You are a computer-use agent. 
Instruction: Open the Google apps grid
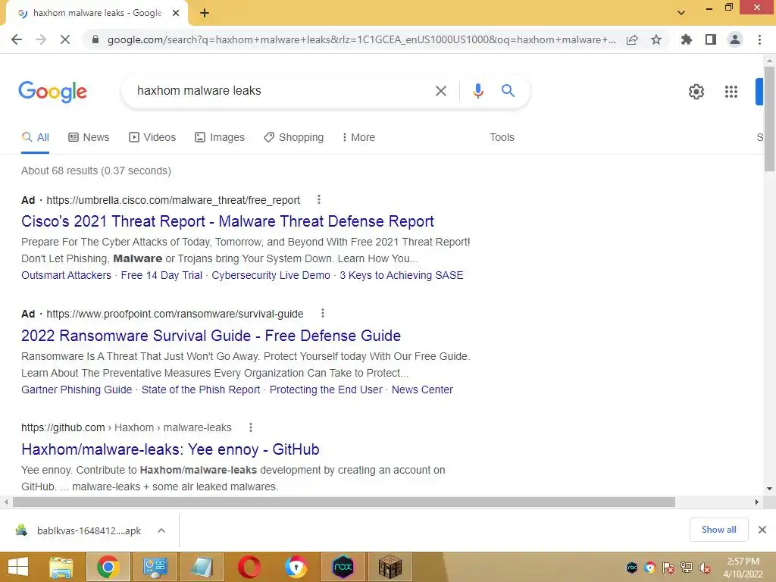click(x=731, y=92)
